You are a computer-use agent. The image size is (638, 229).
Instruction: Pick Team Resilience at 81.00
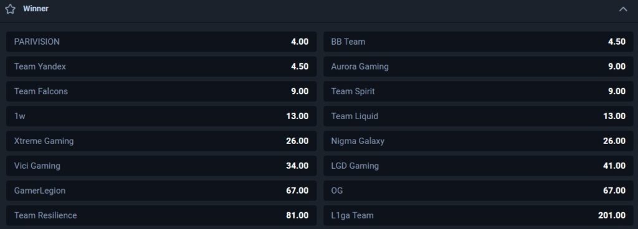161,215
